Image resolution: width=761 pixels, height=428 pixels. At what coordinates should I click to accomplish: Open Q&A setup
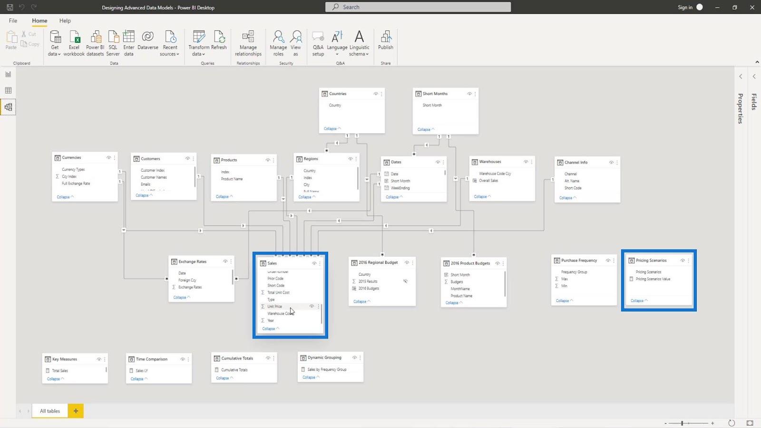318,43
